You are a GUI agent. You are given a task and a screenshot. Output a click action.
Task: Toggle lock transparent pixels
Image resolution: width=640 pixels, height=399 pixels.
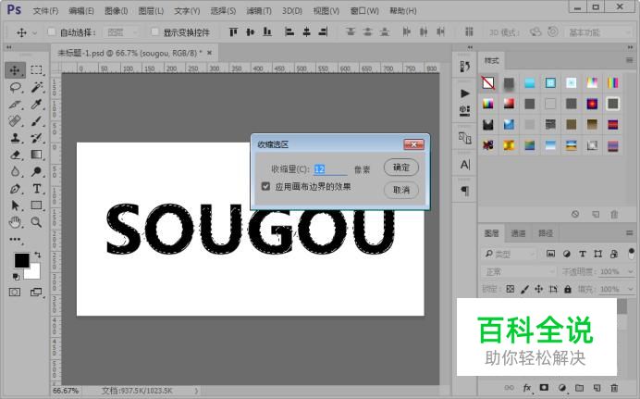[x=510, y=289]
